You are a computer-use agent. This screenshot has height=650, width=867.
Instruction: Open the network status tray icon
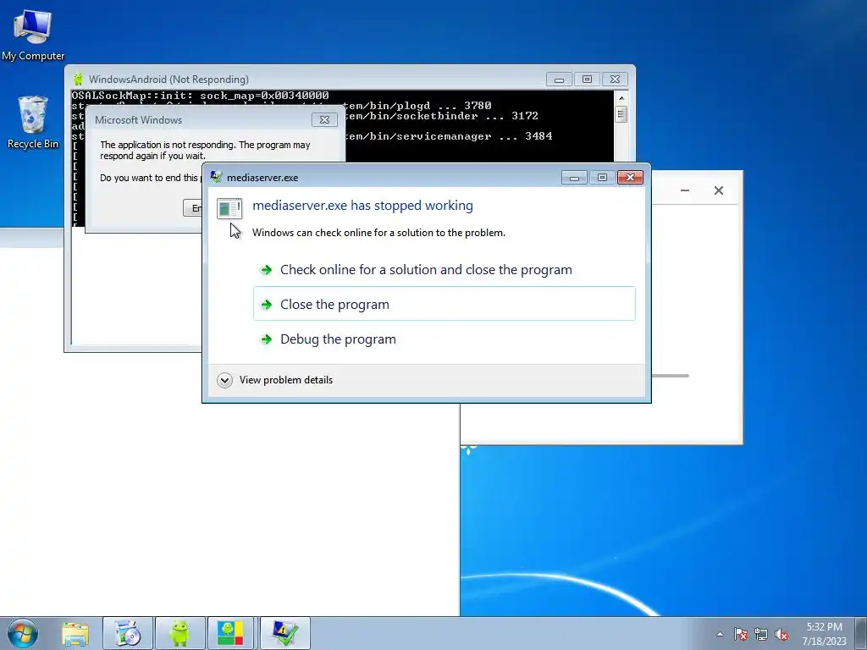[761, 634]
